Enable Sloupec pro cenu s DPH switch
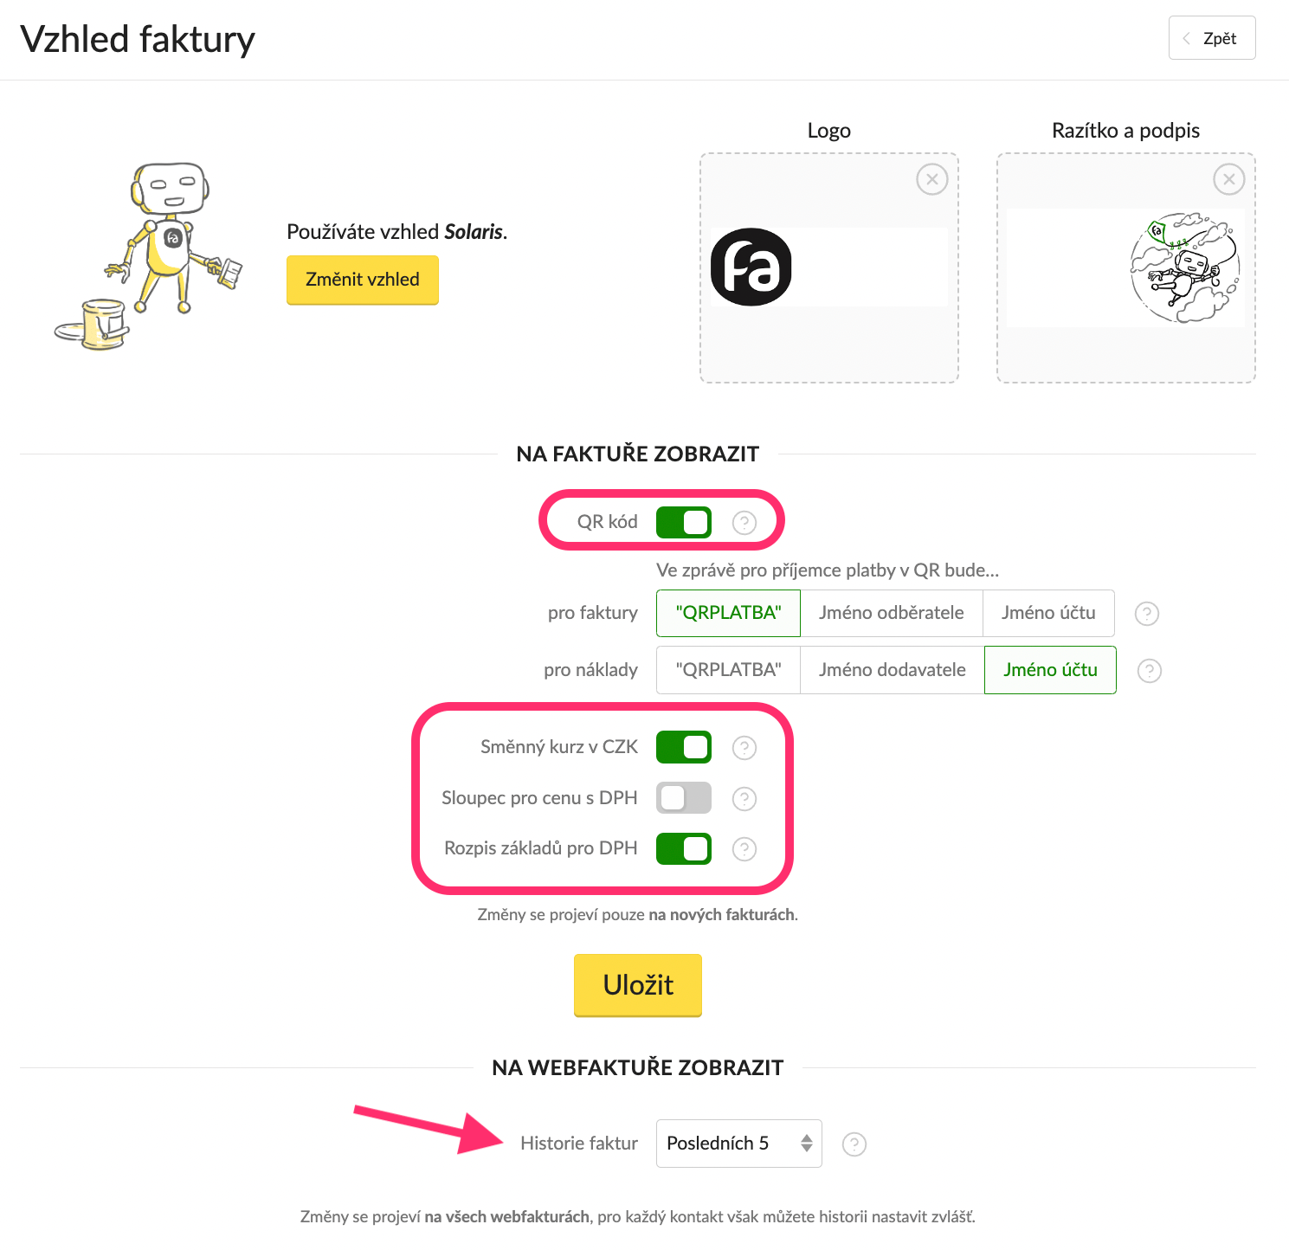Viewport: 1289px width, 1250px height. (x=683, y=798)
